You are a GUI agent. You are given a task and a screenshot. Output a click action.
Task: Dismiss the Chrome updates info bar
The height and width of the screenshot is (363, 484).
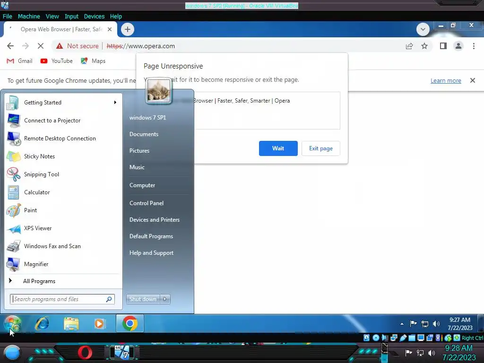472,80
